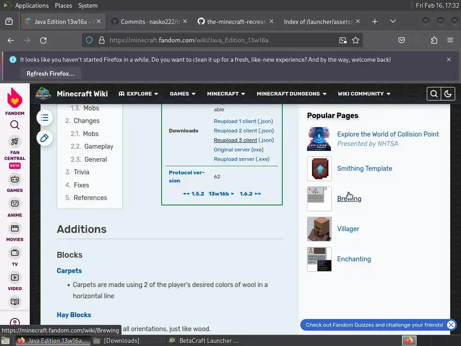Viewport: 461px width, 346px height.
Task: Expand the EXPLORE dropdown menu
Action: click(x=139, y=94)
